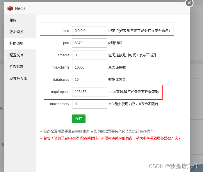Open the 设置持久化 tab

20,78
